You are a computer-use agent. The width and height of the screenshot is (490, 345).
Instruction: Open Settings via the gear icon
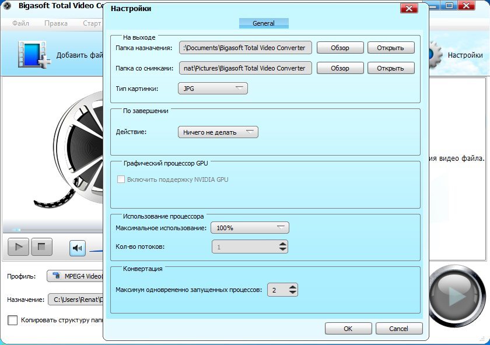(435, 55)
